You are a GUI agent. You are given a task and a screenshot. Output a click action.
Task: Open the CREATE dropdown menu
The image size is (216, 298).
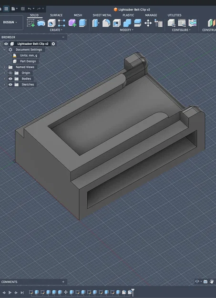(56, 30)
